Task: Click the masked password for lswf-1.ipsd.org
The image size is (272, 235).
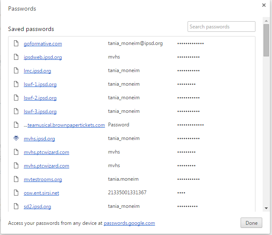Action: click(x=186, y=84)
